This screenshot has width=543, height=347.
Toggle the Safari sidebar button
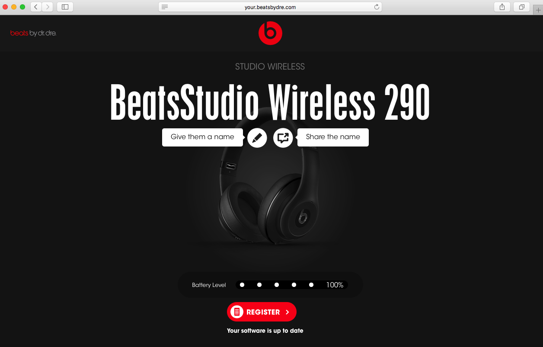pos(65,7)
